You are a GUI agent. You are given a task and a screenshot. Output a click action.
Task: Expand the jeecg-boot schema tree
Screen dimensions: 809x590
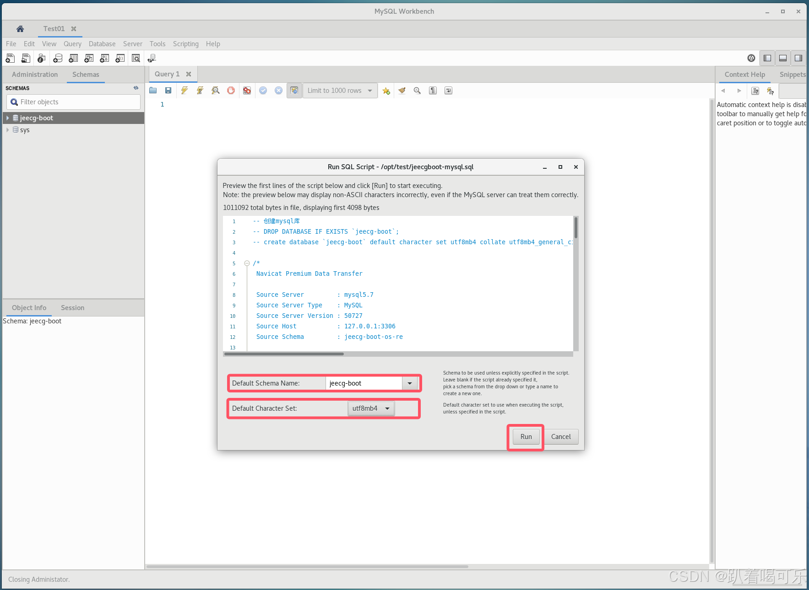[x=8, y=118]
